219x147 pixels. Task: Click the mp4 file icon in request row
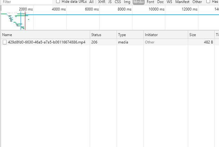pos(4,42)
